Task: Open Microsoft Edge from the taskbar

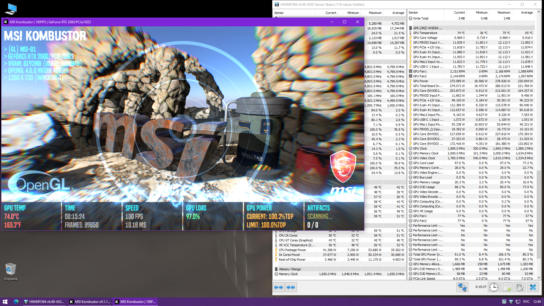Action: click(16, 302)
